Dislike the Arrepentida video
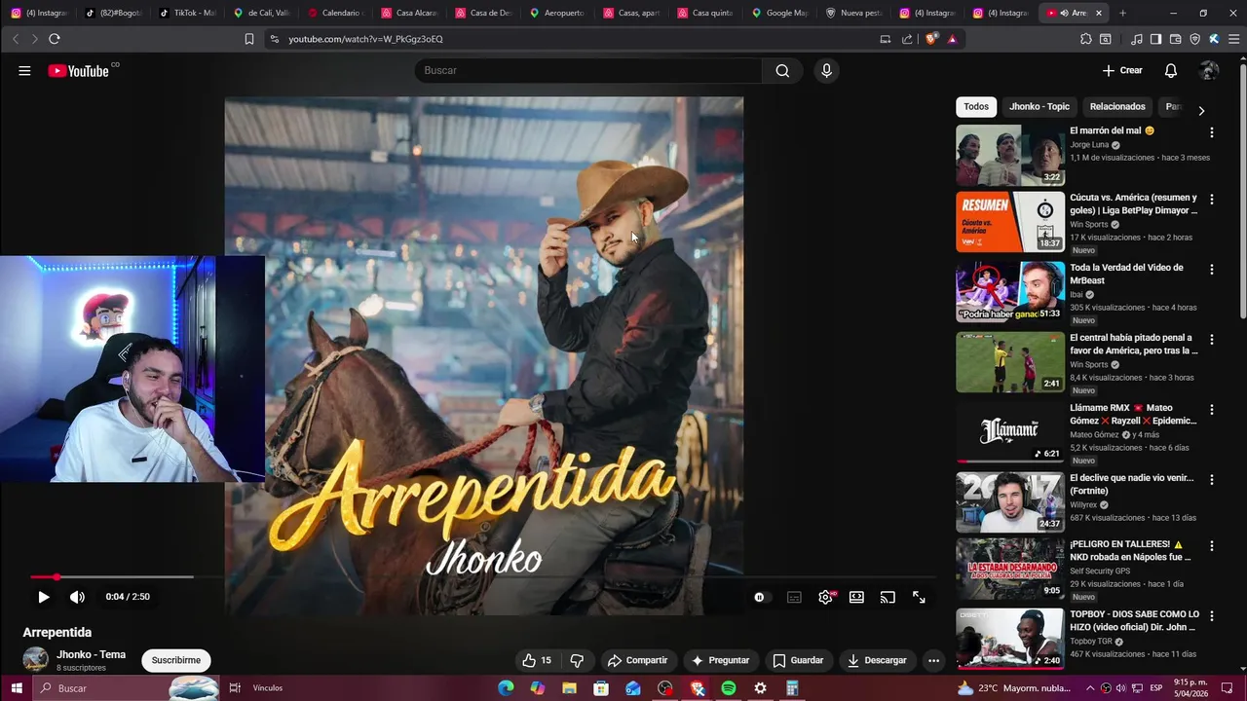 point(577,660)
